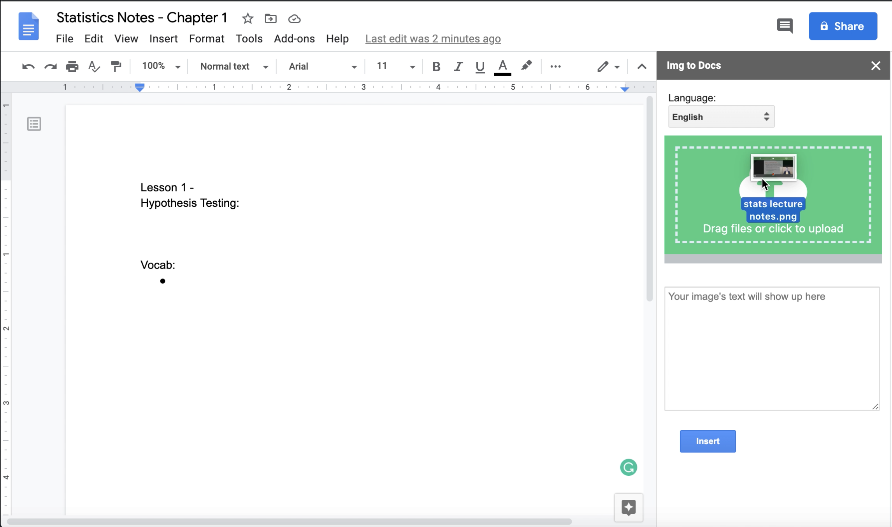The height and width of the screenshot is (527, 892).
Task: Toggle bold formatting
Action: 436,66
